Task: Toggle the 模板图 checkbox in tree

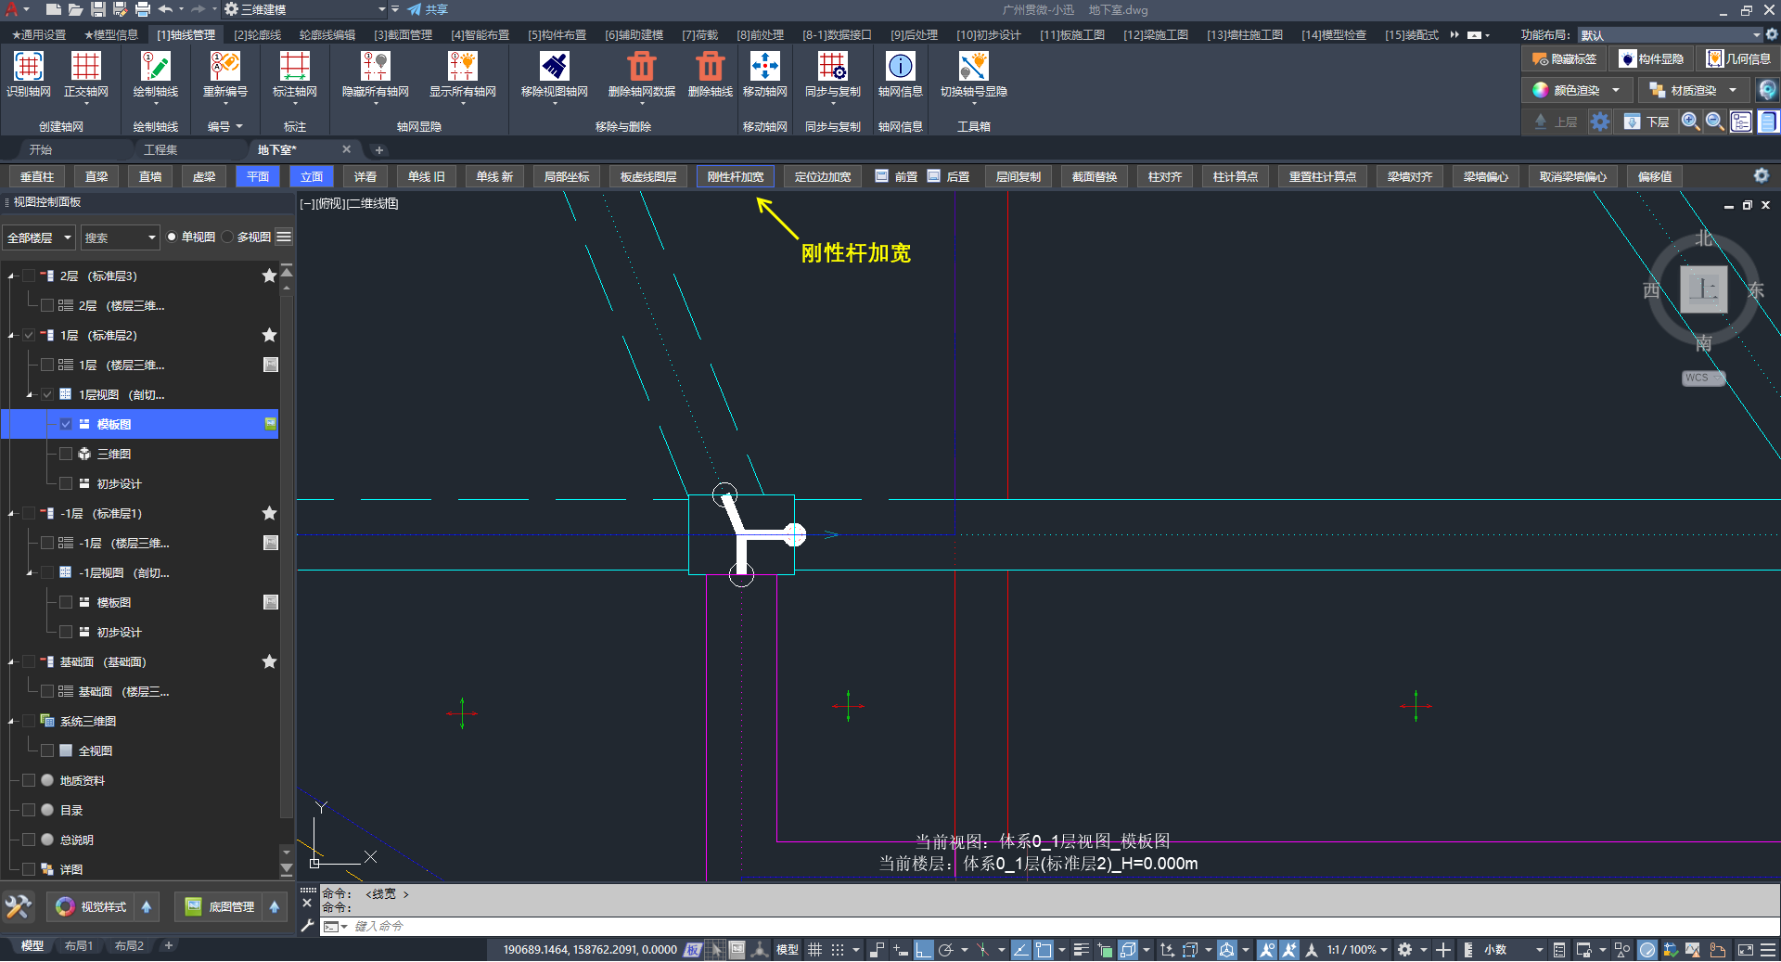Action: [66, 424]
